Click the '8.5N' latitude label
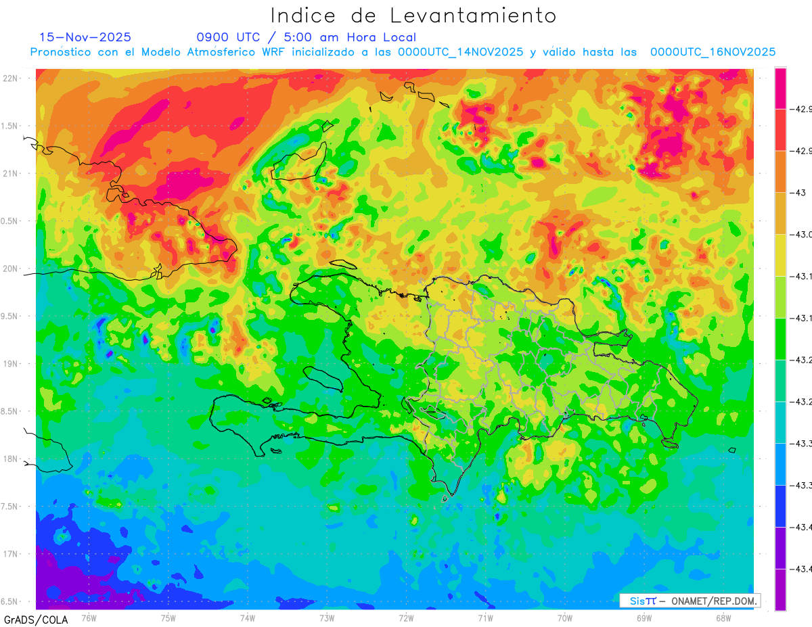The height and width of the screenshot is (627, 812). click(x=10, y=411)
